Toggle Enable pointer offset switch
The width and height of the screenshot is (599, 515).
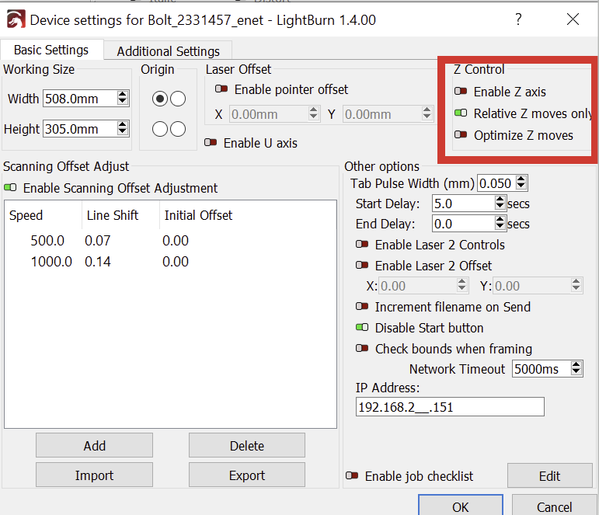tap(221, 89)
